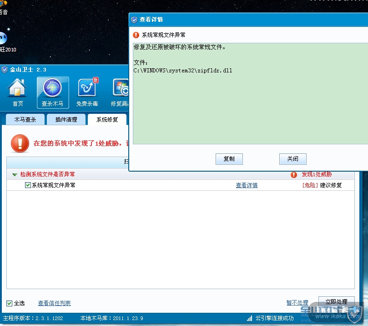The height and width of the screenshot is (326, 368).
Task: Click the shield icon in 查看详情 dialog title
Action: point(134,20)
